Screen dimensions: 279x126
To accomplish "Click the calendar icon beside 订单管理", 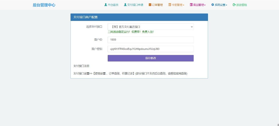I will [150, 5].
